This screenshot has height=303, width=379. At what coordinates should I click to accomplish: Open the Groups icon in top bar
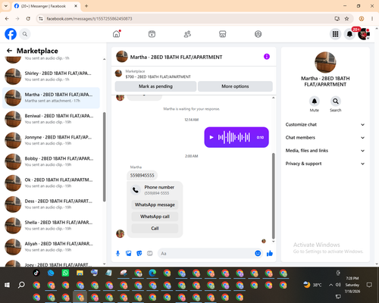click(258, 34)
